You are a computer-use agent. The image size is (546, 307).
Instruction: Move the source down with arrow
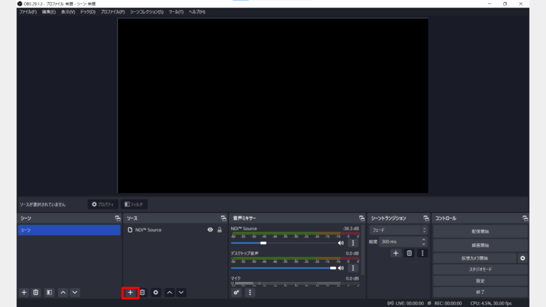181,292
